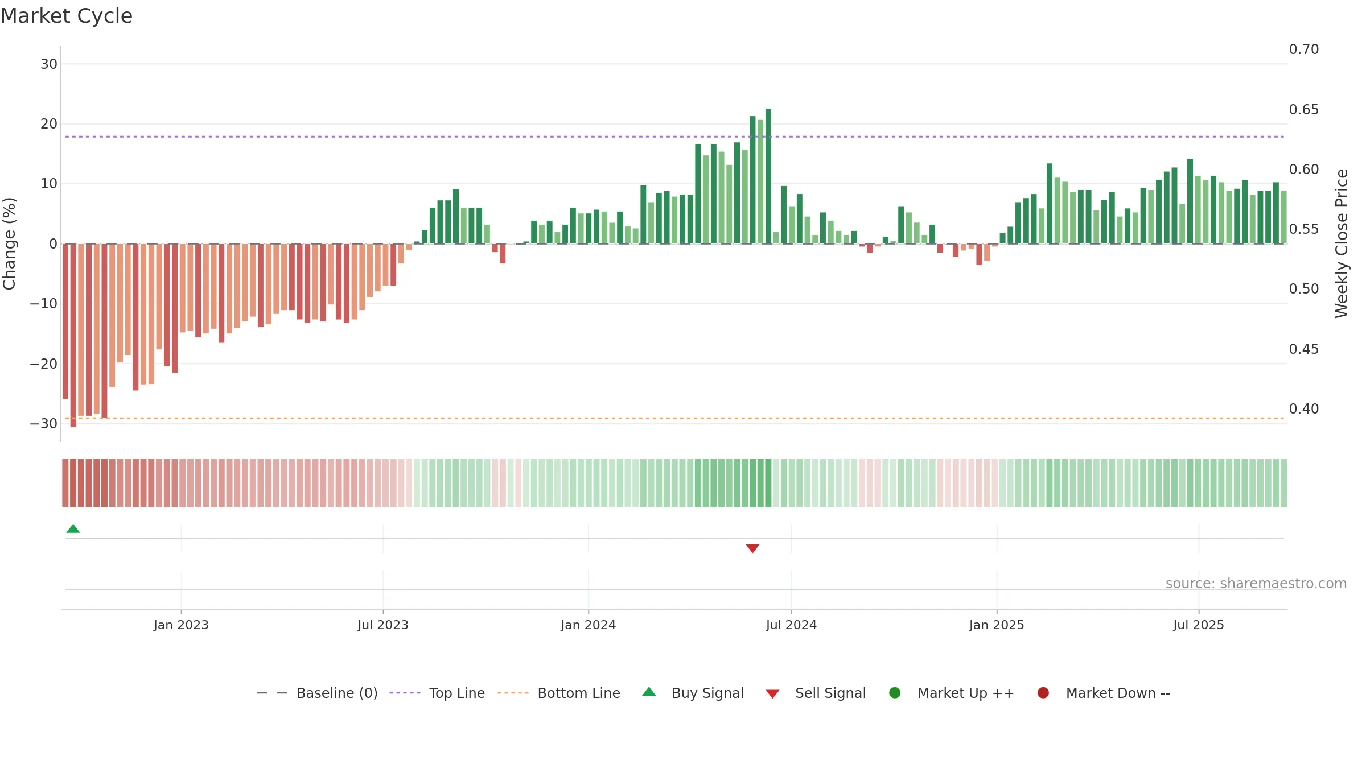Click the purple dotted Top Line
1366x768 pixels.
[x=674, y=137]
